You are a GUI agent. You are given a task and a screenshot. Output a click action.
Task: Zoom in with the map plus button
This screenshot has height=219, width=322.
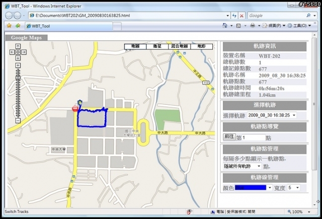[18, 65]
